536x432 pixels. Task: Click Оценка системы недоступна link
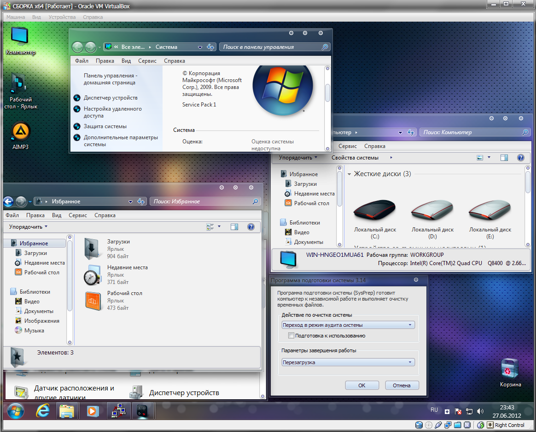(x=273, y=145)
